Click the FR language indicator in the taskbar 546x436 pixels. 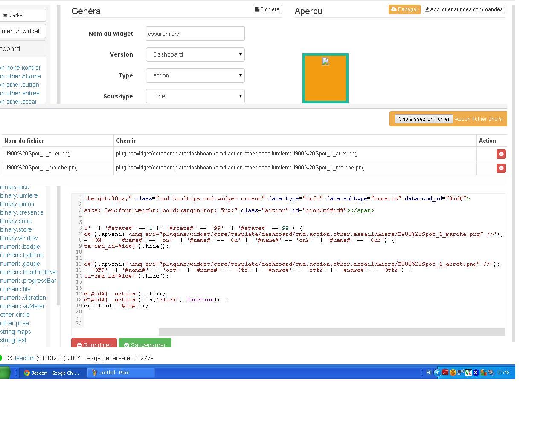tap(429, 373)
